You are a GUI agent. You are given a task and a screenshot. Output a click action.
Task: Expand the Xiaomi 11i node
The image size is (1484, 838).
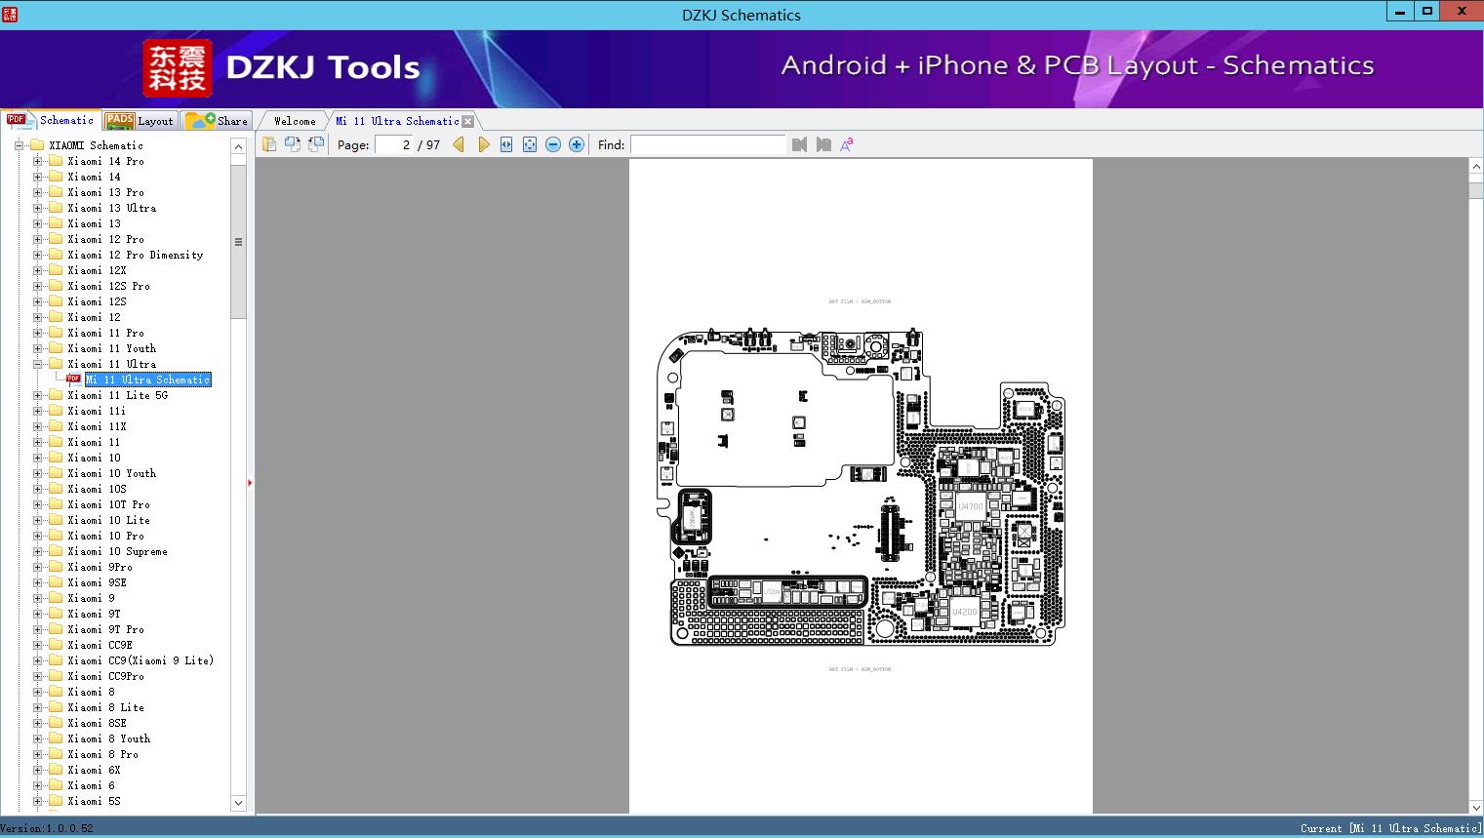click(x=37, y=411)
